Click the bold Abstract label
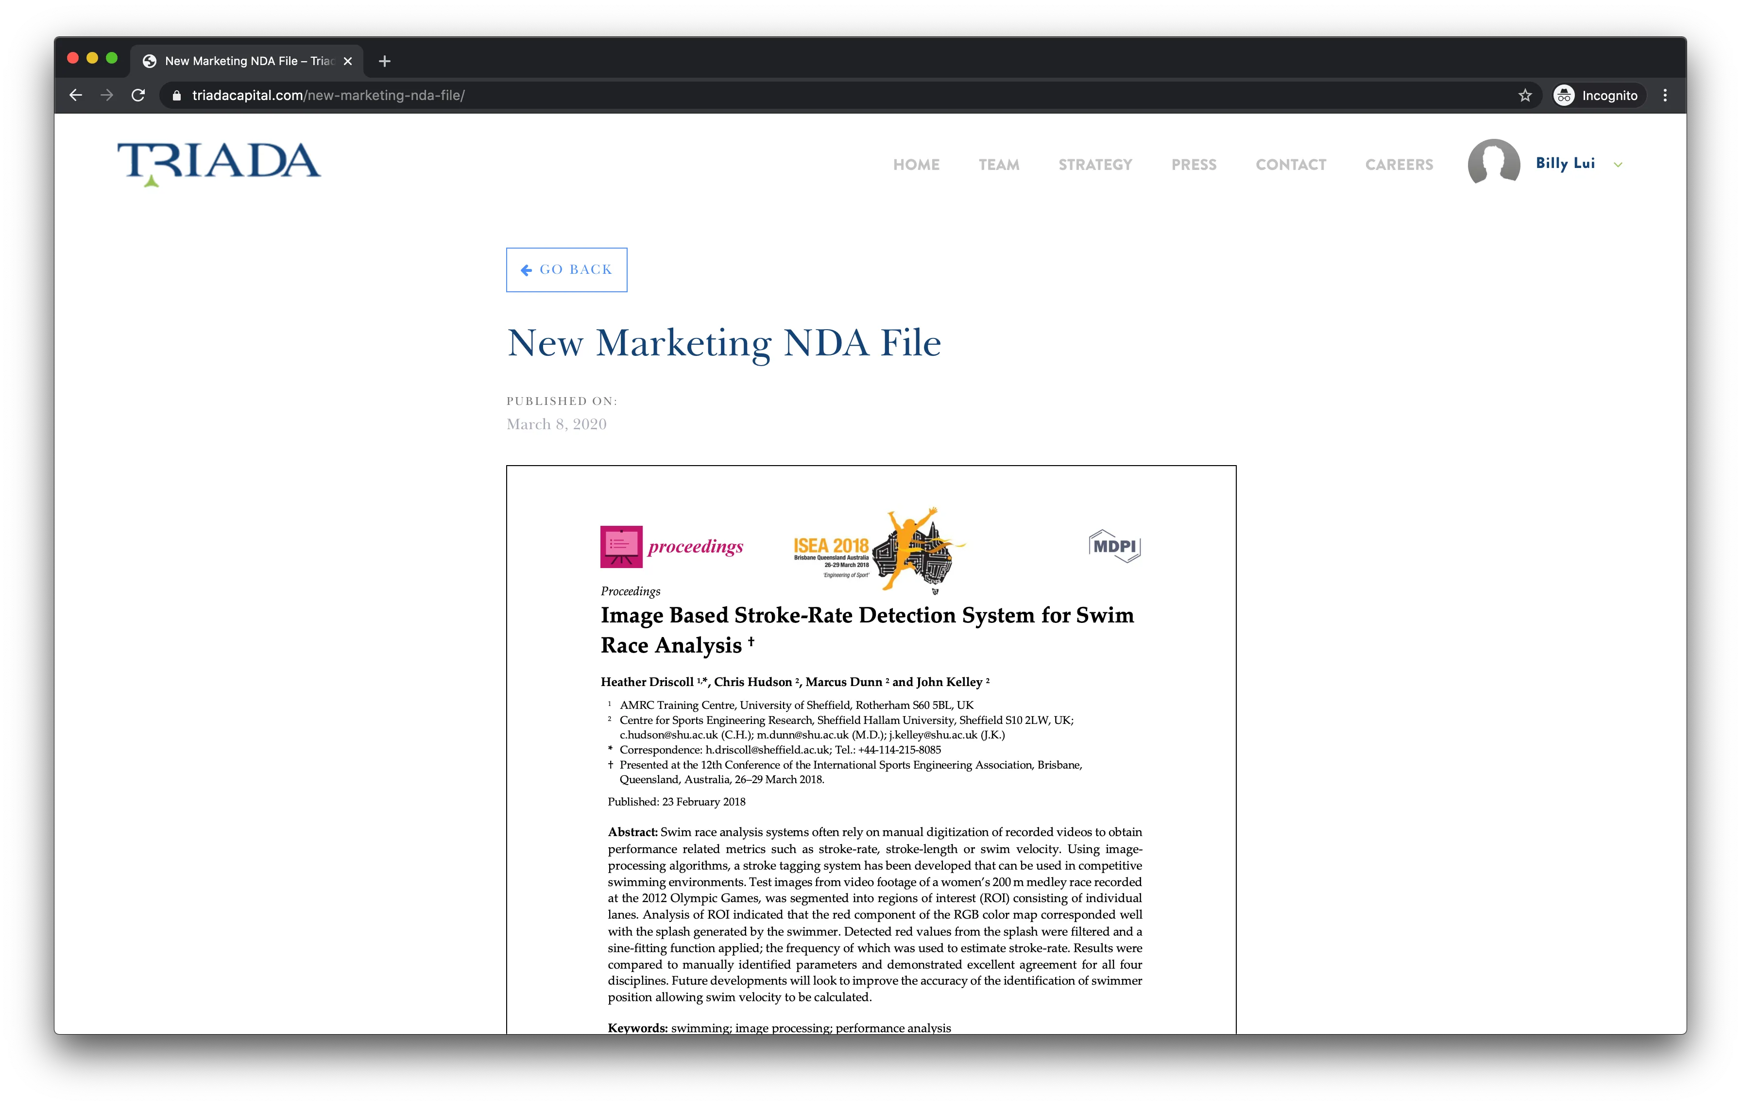 [x=632, y=833]
